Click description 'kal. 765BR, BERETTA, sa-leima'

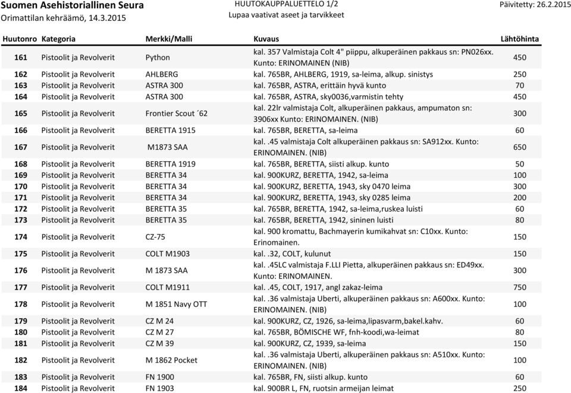[306, 130]
